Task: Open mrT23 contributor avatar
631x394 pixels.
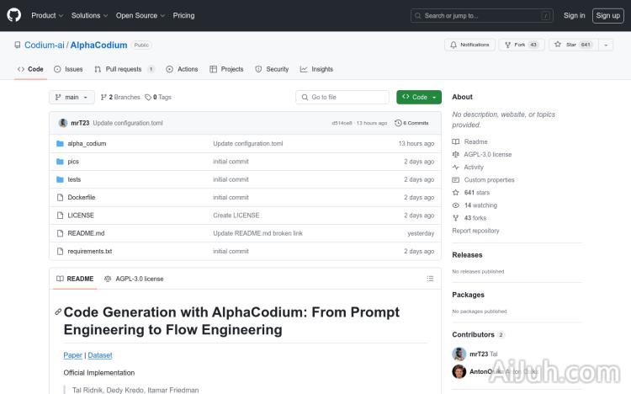Action: click(459, 354)
